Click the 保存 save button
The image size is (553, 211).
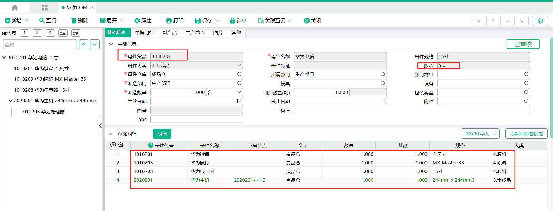point(203,20)
